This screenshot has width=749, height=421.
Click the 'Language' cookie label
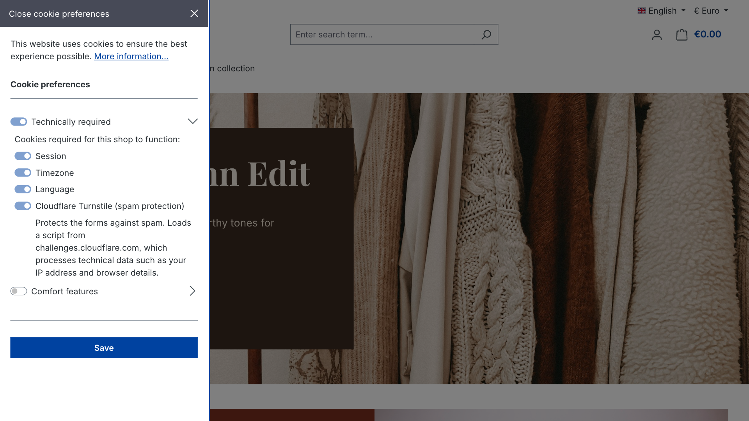55,189
